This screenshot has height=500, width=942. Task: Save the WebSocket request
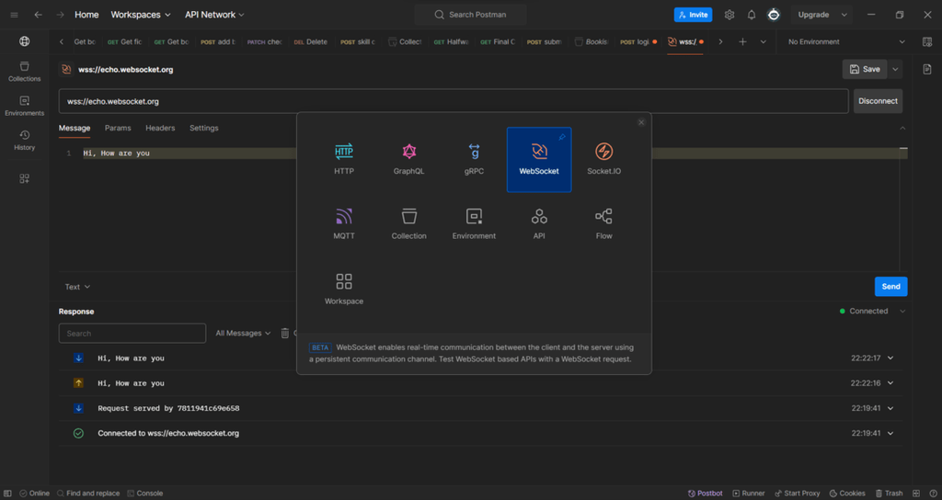tap(865, 70)
